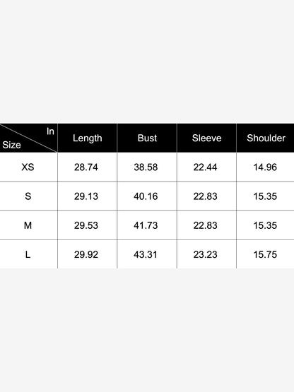This screenshot has width=294, height=392.
Task: Select the S size row label
Action: click(28, 196)
